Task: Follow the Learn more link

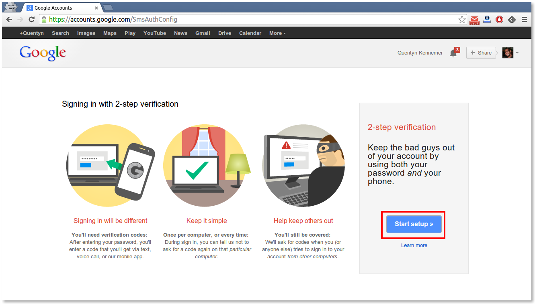Action: point(414,245)
